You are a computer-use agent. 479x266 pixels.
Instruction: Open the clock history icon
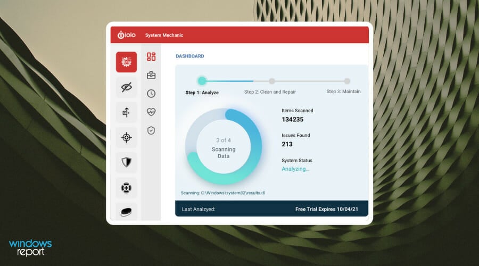point(151,94)
